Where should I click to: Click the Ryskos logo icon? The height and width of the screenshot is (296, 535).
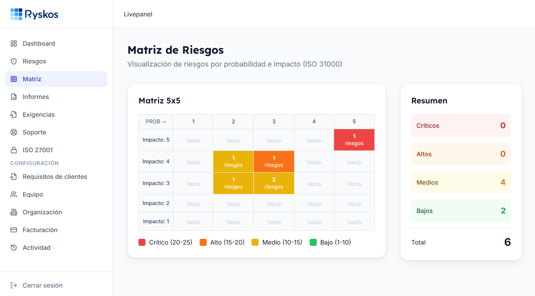pyautogui.click(x=16, y=14)
